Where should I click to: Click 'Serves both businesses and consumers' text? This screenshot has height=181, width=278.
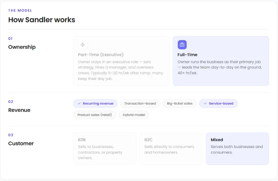(x=237, y=149)
